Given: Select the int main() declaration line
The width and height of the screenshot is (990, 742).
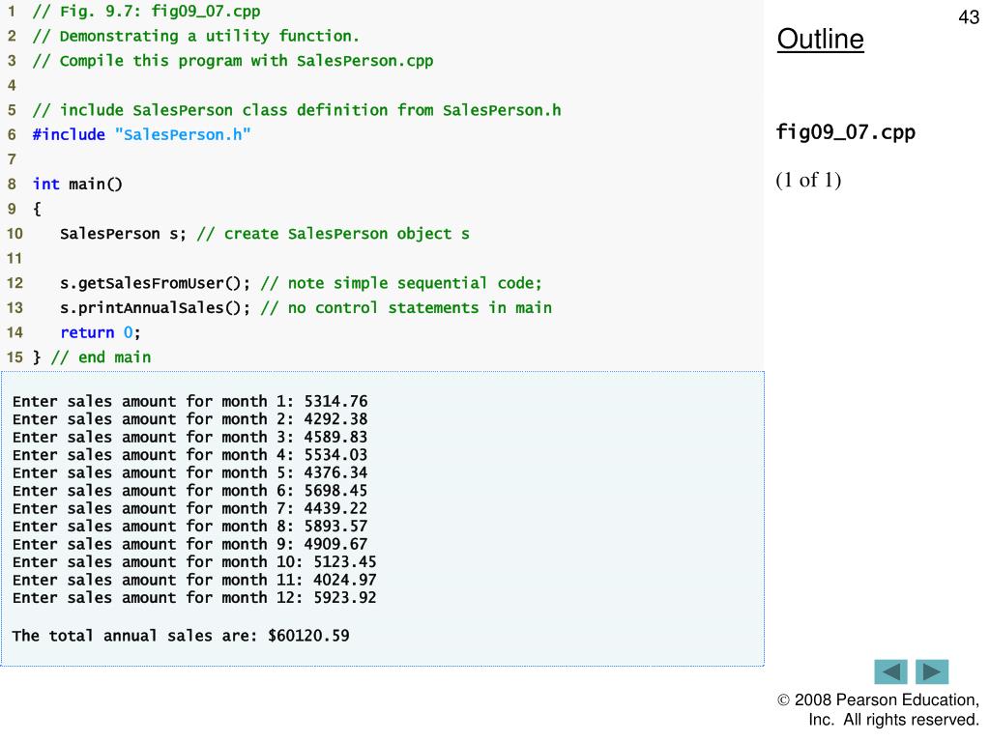Looking at the screenshot, I should pos(77,185).
